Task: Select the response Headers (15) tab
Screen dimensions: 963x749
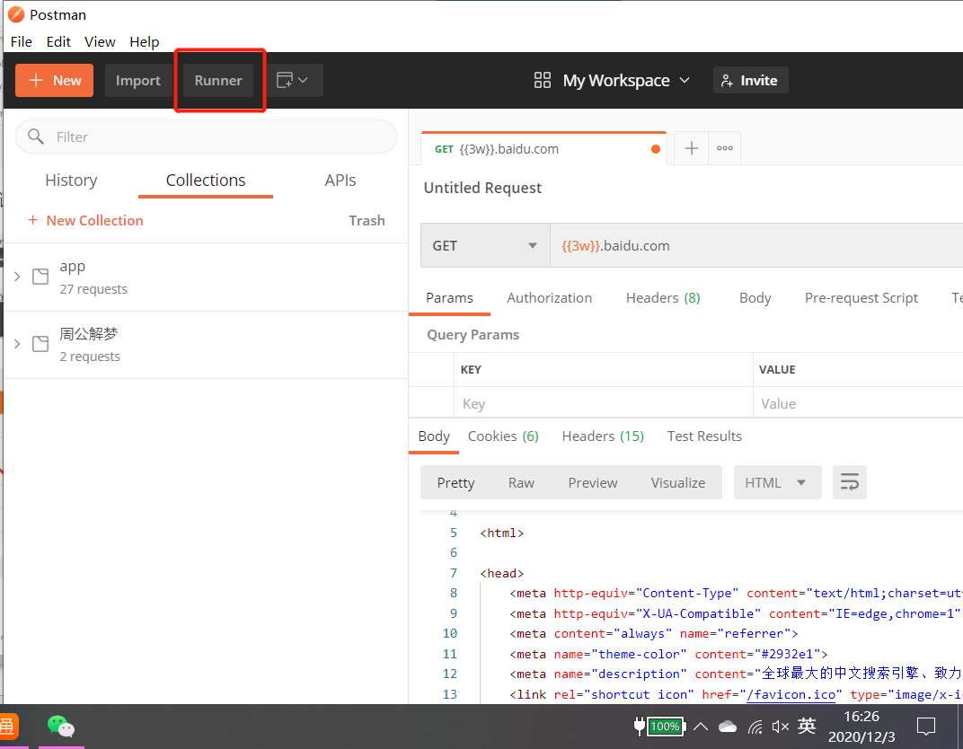Action: coord(603,436)
